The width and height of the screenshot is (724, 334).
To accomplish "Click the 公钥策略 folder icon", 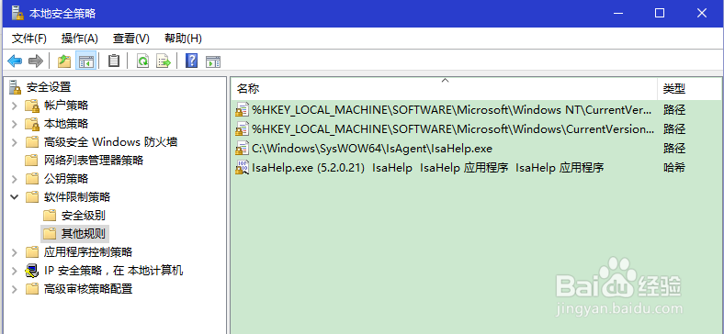I will 32,179.
